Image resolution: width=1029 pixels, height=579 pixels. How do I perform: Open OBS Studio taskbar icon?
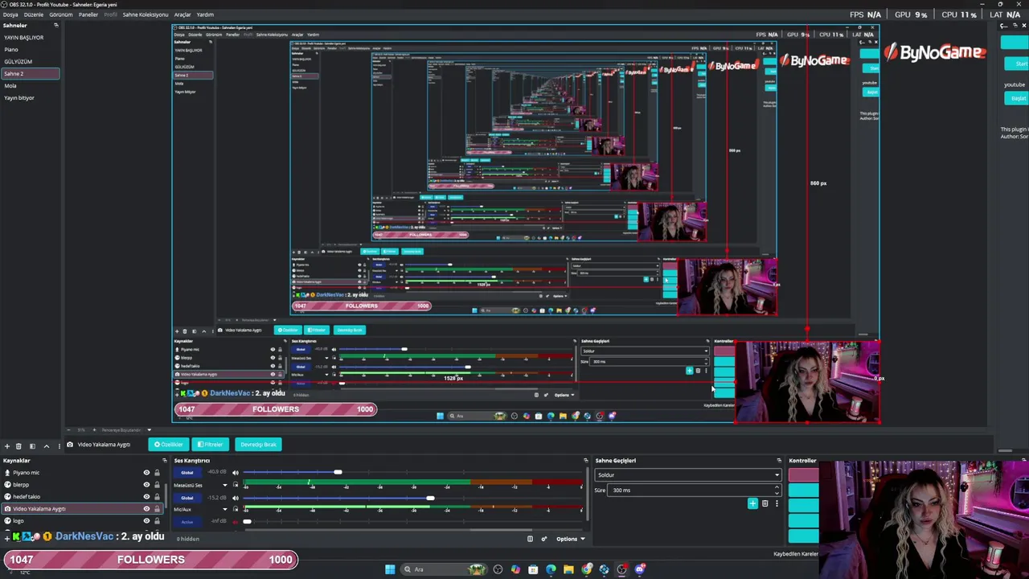coord(621,569)
